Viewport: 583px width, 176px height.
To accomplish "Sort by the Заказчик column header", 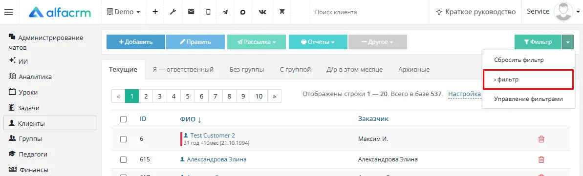I will (373, 119).
